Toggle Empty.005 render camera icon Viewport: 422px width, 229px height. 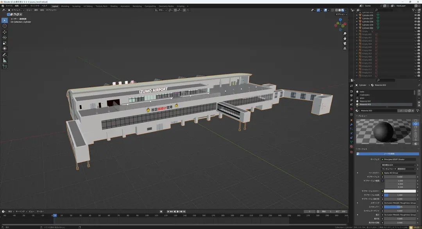pos(419,47)
